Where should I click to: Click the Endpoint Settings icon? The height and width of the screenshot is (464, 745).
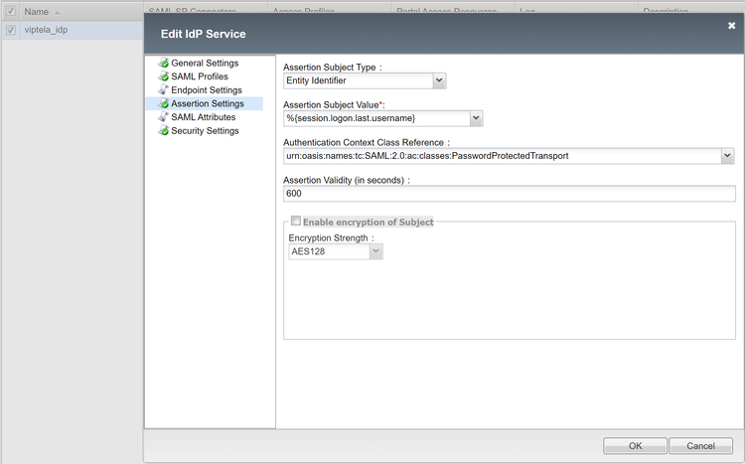point(164,90)
